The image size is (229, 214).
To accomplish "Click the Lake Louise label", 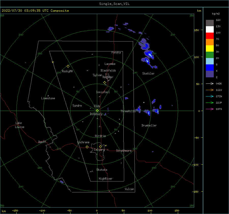I will (x=20, y=125).
